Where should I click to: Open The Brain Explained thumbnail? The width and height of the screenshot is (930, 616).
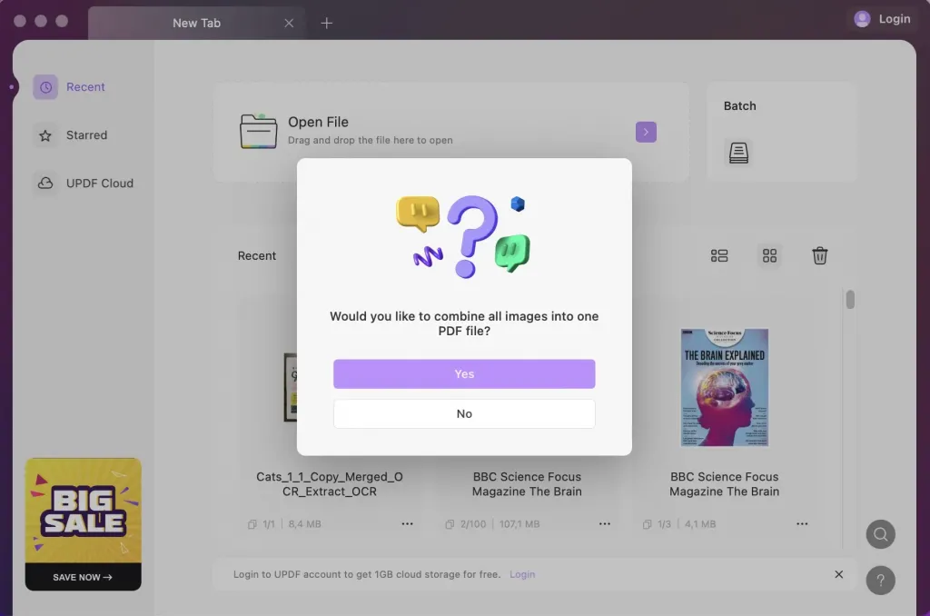point(724,388)
